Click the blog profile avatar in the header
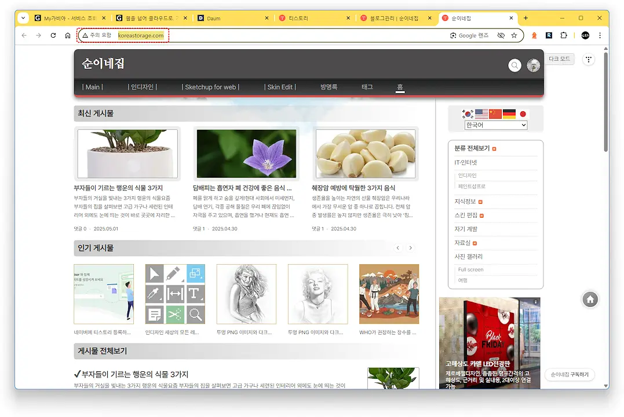624x417 pixels. [533, 65]
